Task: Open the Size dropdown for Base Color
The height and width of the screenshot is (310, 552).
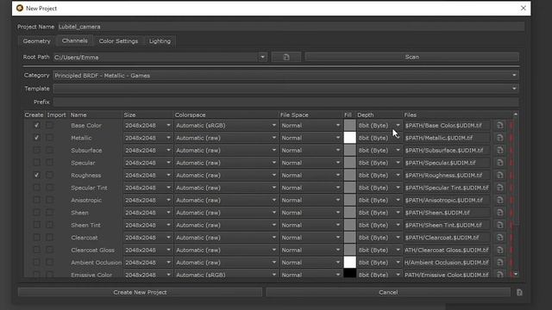Action: (147, 126)
